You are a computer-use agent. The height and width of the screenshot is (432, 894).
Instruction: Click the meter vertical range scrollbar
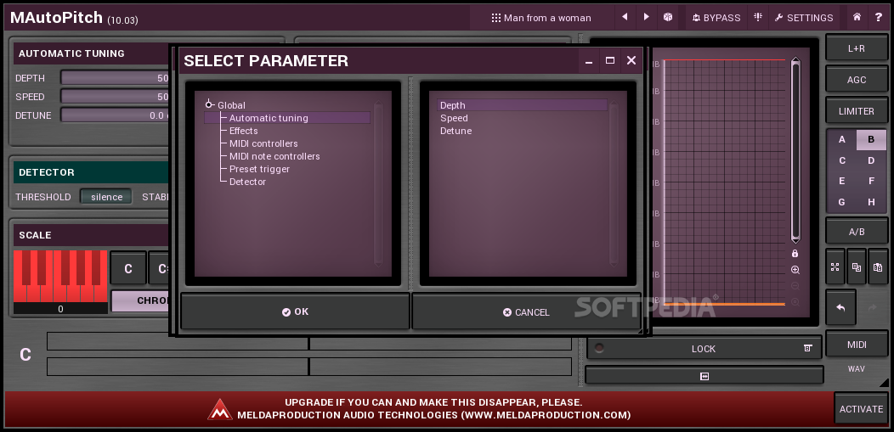[795, 151]
